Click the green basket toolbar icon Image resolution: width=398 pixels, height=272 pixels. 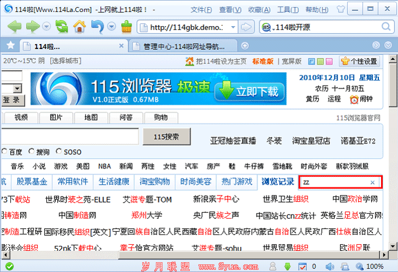(126, 27)
